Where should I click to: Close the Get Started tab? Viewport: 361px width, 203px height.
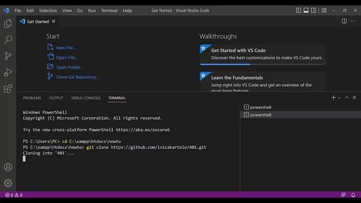coord(54,21)
